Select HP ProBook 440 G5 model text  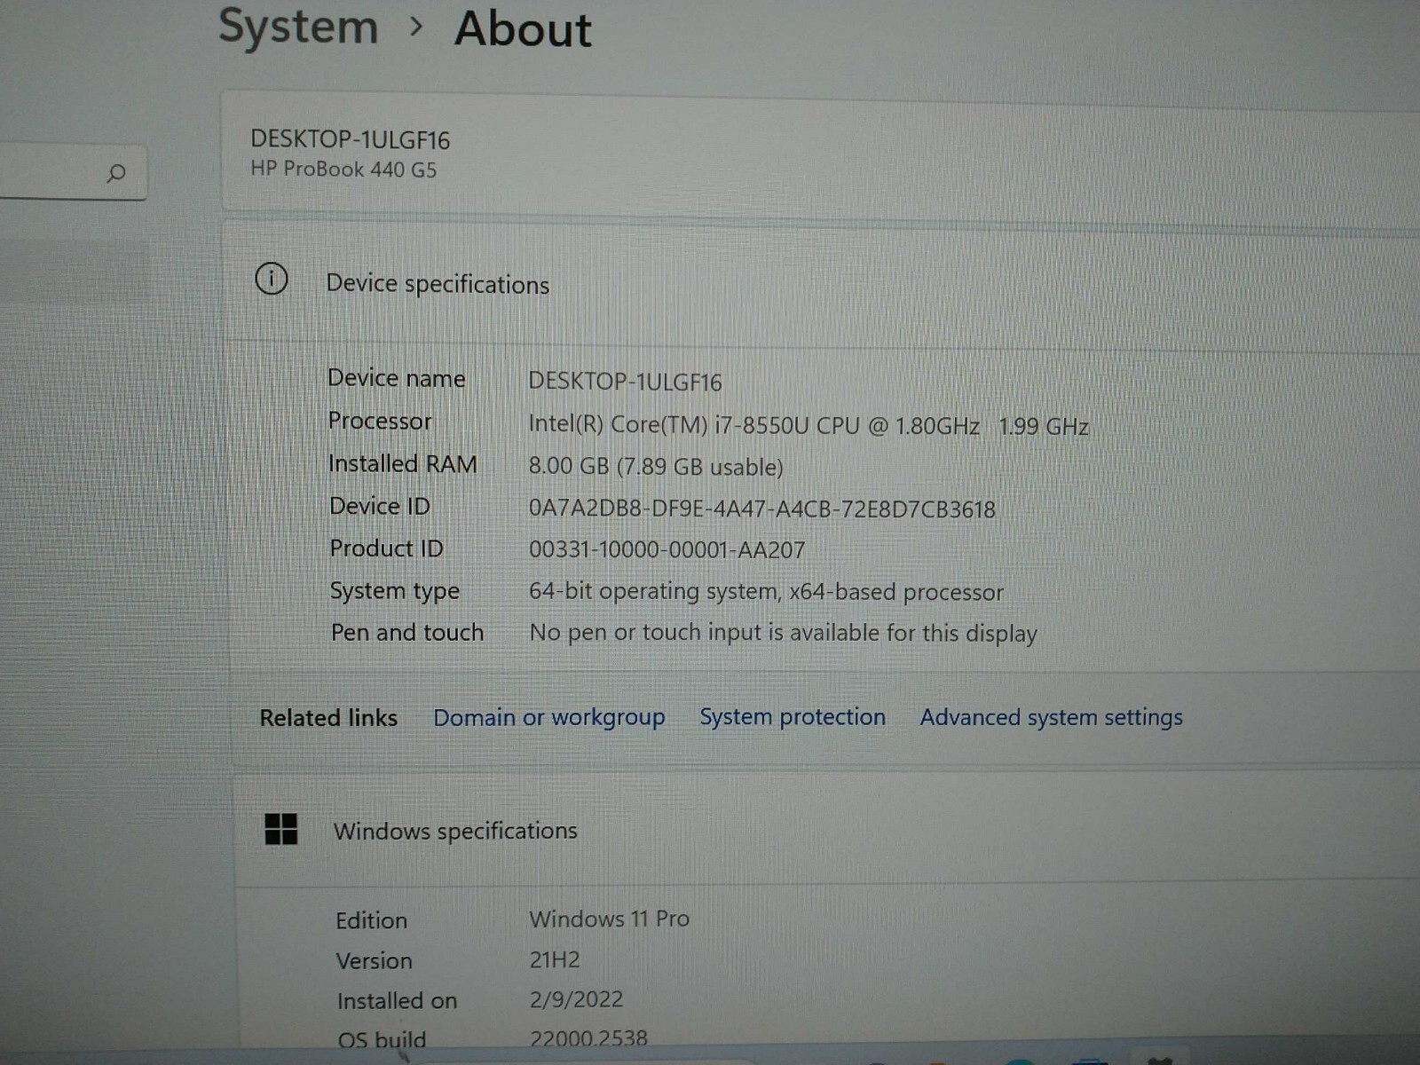click(x=343, y=169)
